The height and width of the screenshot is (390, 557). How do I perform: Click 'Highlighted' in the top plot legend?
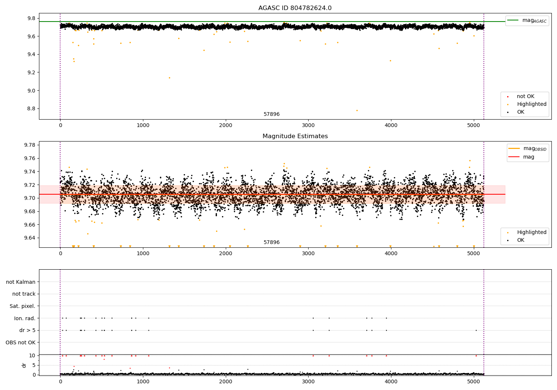531,104
